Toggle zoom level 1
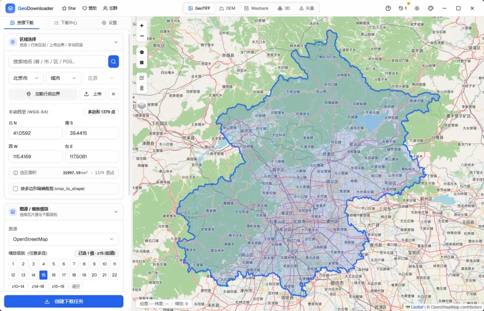484x311 pixels. (x=13, y=264)
